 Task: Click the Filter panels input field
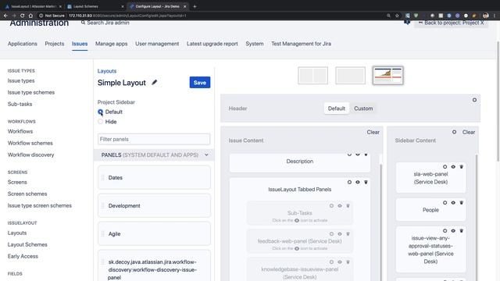click(x=154, y=139)
